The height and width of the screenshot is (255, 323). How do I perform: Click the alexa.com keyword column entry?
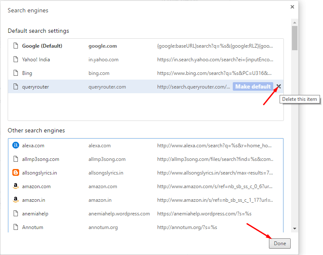100,146
